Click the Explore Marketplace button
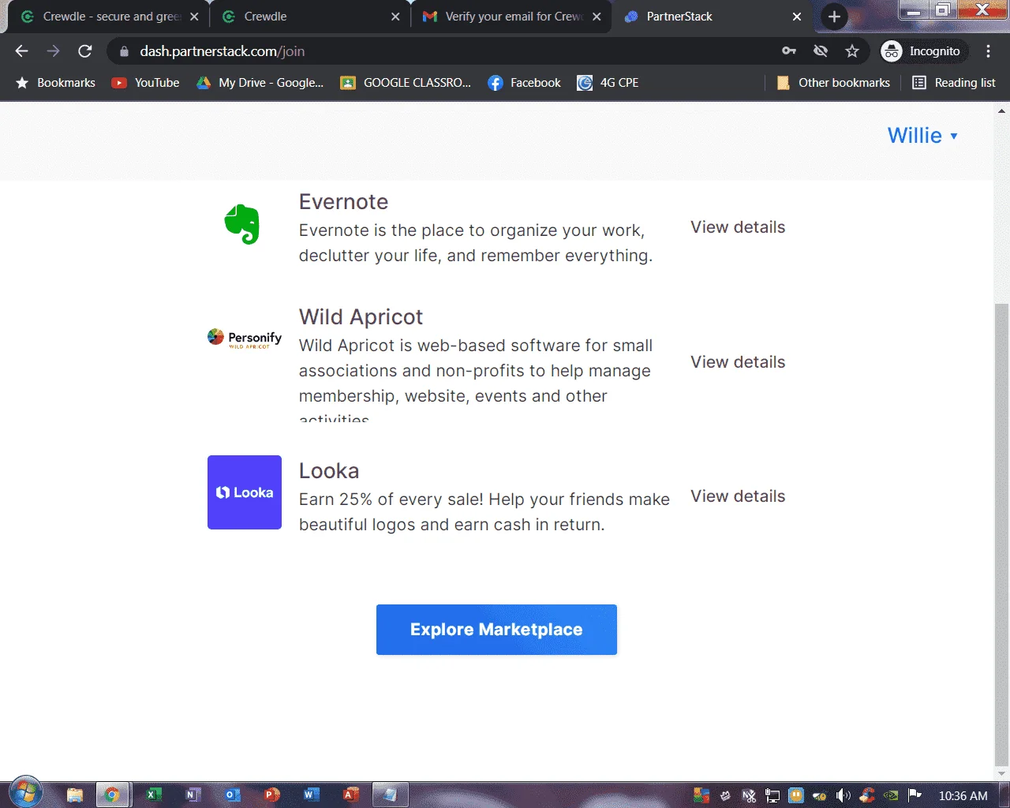The image size is (1010, 808). coord(496,630)
